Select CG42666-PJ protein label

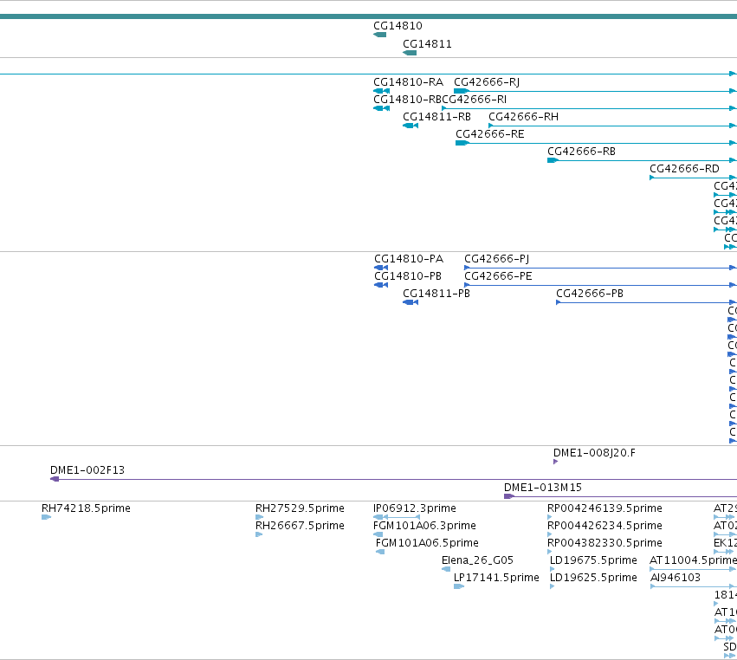tap(497, 259)
